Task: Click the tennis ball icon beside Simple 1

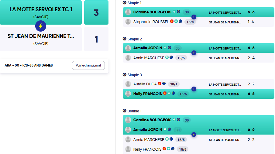Action: pyautogui.click(x=125, y=3)
